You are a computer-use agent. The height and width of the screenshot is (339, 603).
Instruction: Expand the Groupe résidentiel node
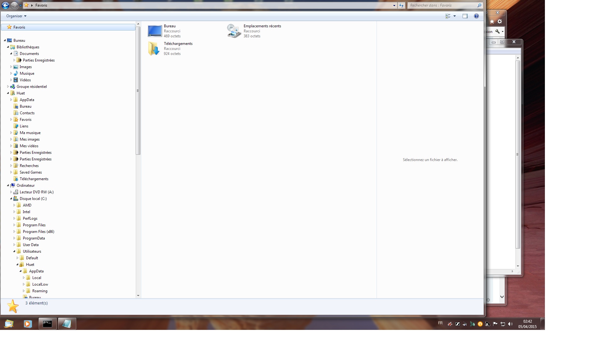8,87
